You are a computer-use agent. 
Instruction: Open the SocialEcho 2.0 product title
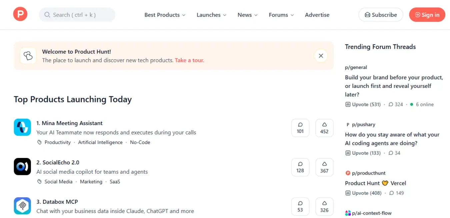pyautogui.click(x=58, y=162)
